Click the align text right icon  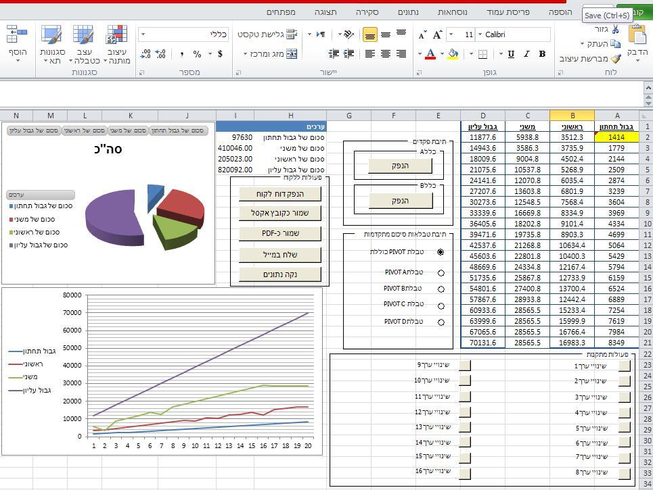pyautogui.click(x=401, y=53)
